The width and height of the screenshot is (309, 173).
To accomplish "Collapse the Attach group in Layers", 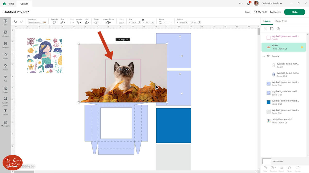I will [264, 56].
